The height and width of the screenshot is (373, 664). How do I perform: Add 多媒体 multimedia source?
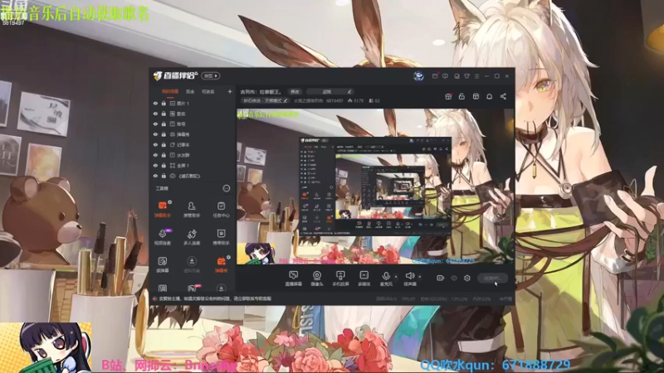[x=364, y=279]
